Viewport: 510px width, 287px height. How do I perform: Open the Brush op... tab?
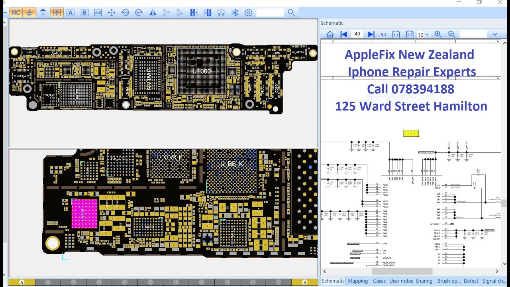click(449, 281)
